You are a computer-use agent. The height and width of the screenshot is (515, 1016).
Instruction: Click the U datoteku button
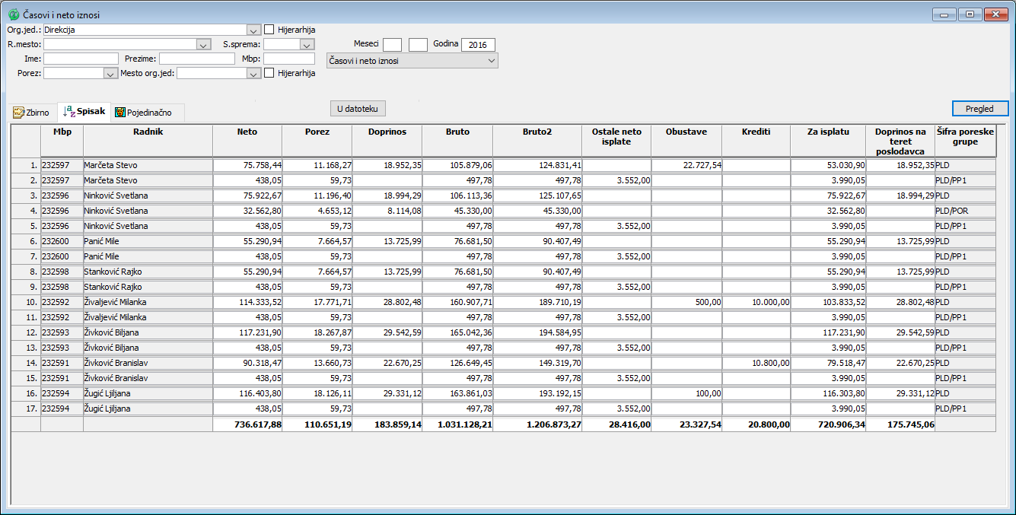tap(358, 109)
